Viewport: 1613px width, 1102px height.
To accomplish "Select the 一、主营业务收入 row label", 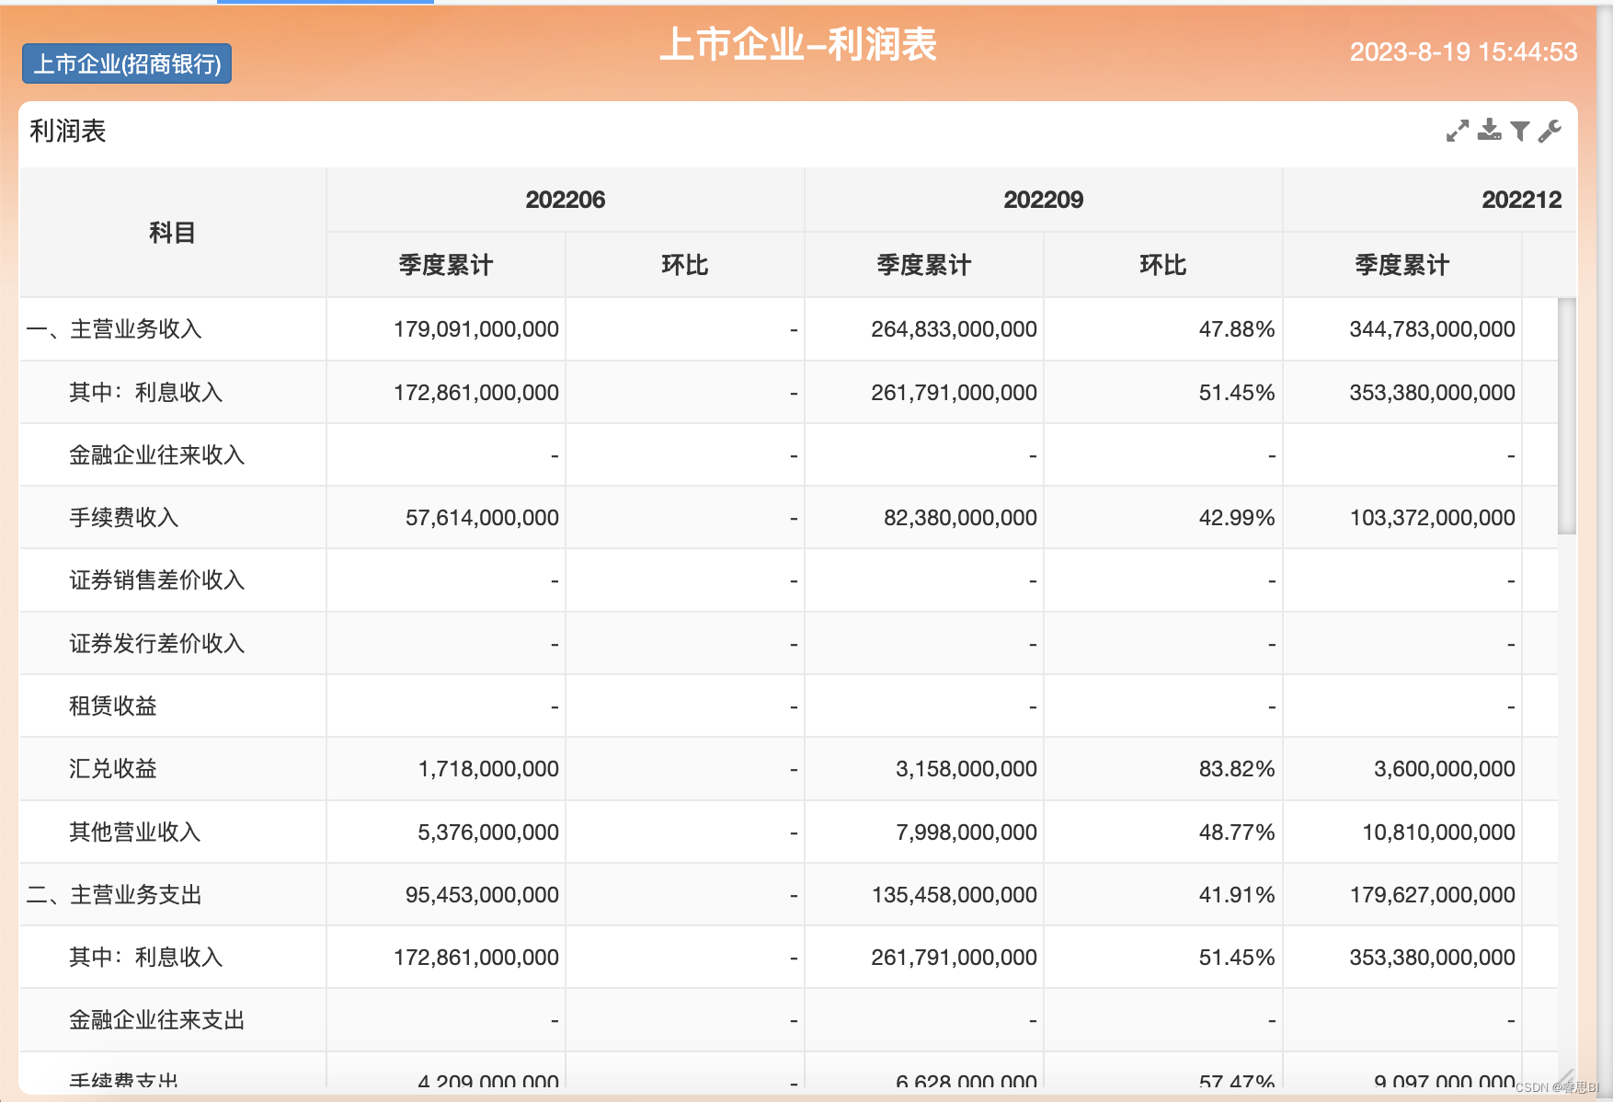I will coord(114,329).
